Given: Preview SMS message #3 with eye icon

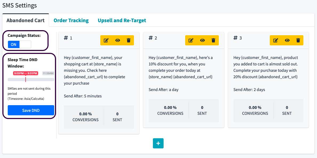Looking at the screenshot, I should 287,40.
